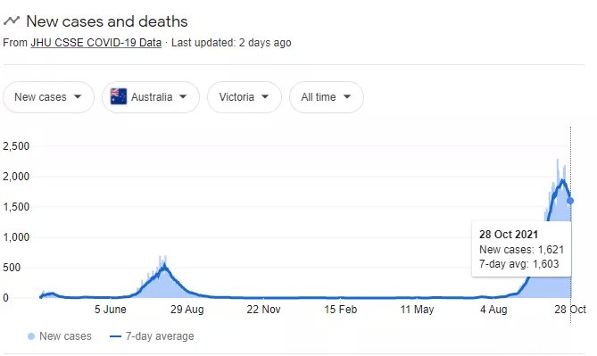This screenshot has width=597, height=356.
Task: Open the JHU CSSE COVID-19 Data link
Action: tap(96, 43)
